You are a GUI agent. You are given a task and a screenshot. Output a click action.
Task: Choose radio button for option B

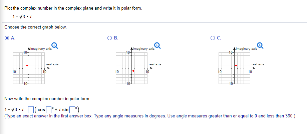pyautogui.click(x=110, y=38)
